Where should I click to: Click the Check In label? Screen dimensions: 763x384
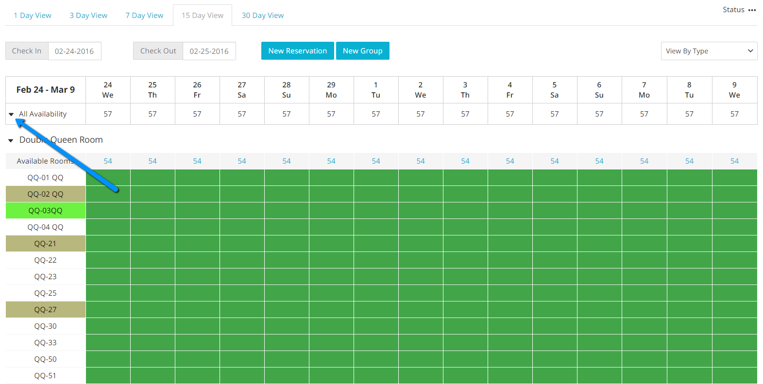point(27,51)
